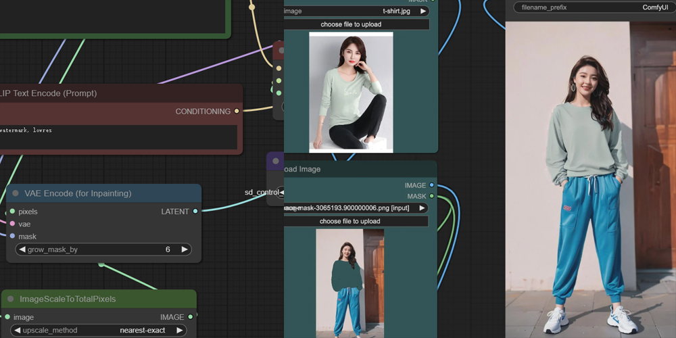Click the midpoint marker on the yellow link
The height and width of the screenshot is (338, 676).
pyautogui.click(x=251, y=7)
